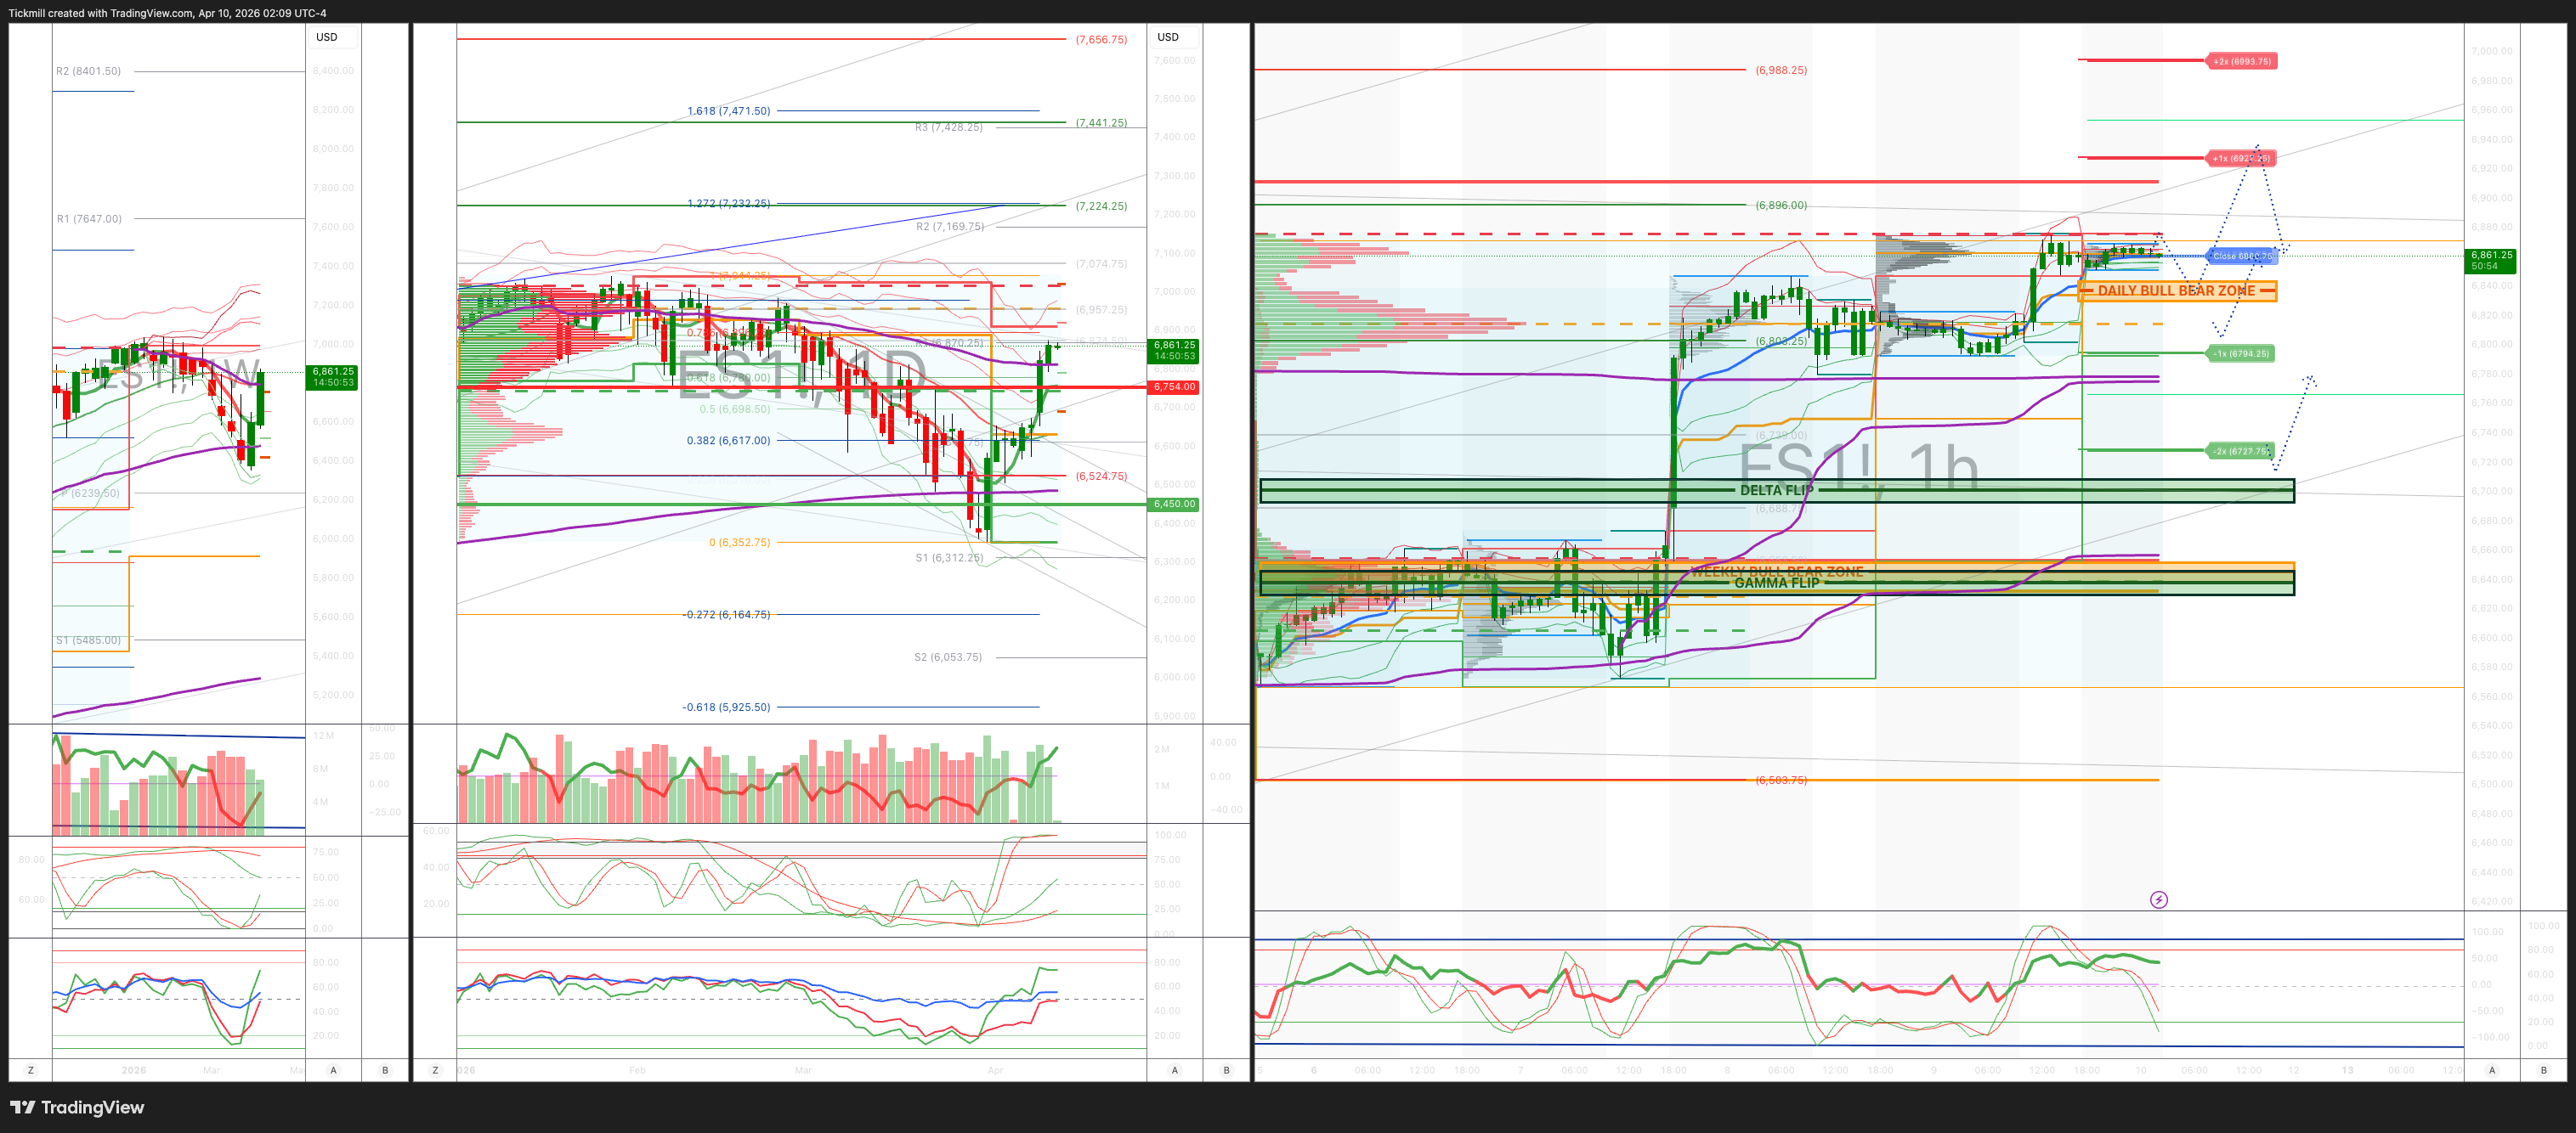
Task: Click B scale mode button on hourly chart
Action: click(x=2544, y=1070)
